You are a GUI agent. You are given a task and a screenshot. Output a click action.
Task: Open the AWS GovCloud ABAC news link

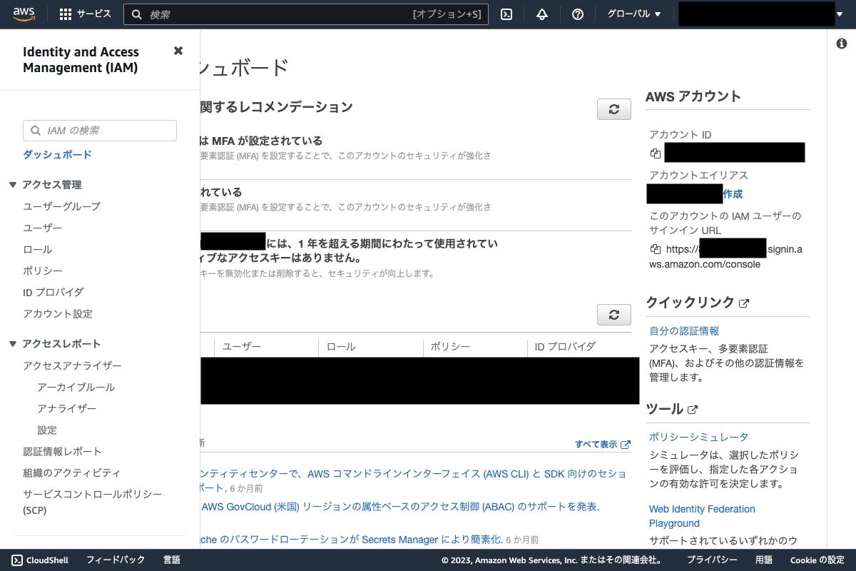coord(400,507)
